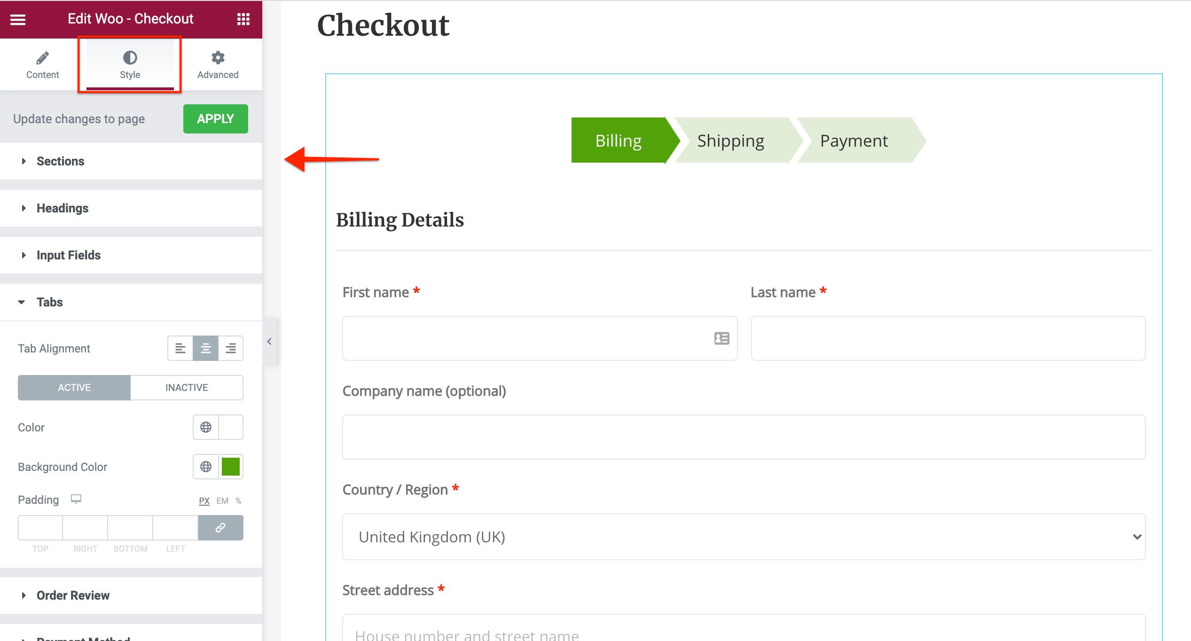The width and height of the screenshot is (1191, 641).
Task: Switch to the Advanced tab
Action: [x=218, y=65]
